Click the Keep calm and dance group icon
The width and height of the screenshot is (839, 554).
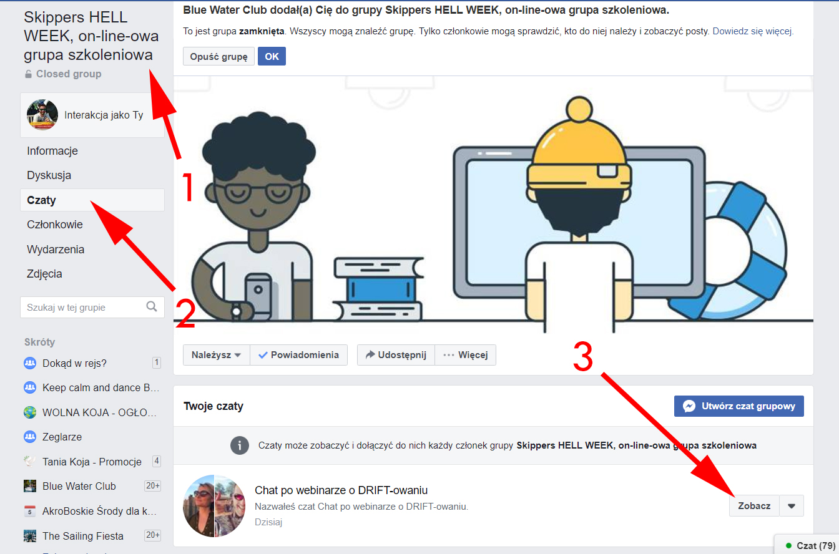[30, 387]
